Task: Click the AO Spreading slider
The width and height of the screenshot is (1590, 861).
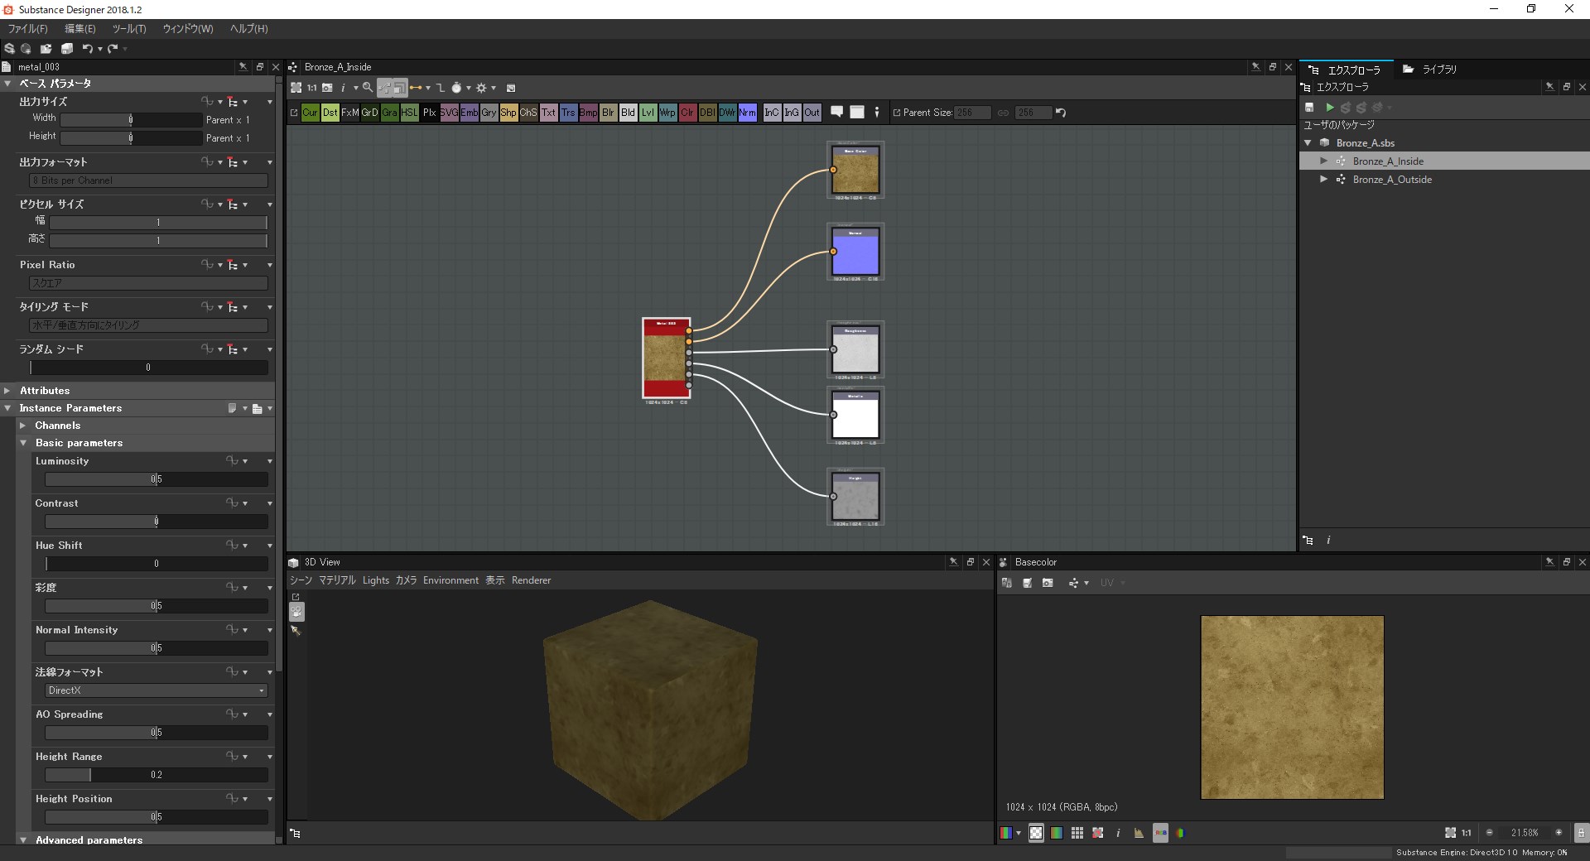Action: pyautogui.click(x=157, y=733)
